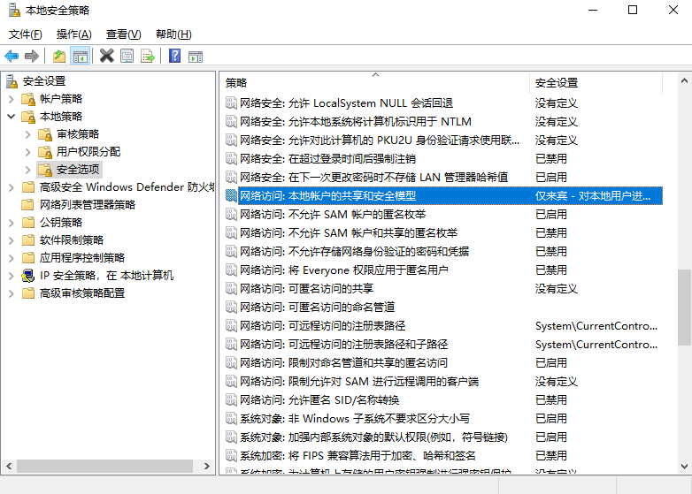
Task: Click the 高级审核策略配置 folder icon
Action: (28, 293)
